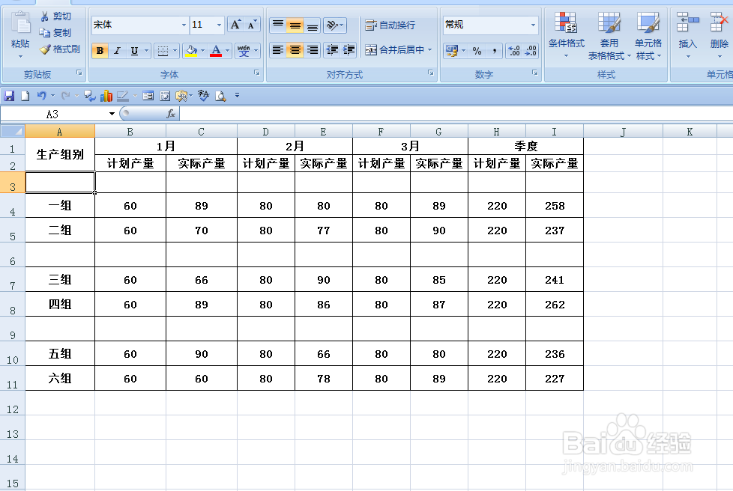Screen dimensions: 733x491
Task: Click the Cut (剪切) scissors button
Action: [x=55, y=16]
